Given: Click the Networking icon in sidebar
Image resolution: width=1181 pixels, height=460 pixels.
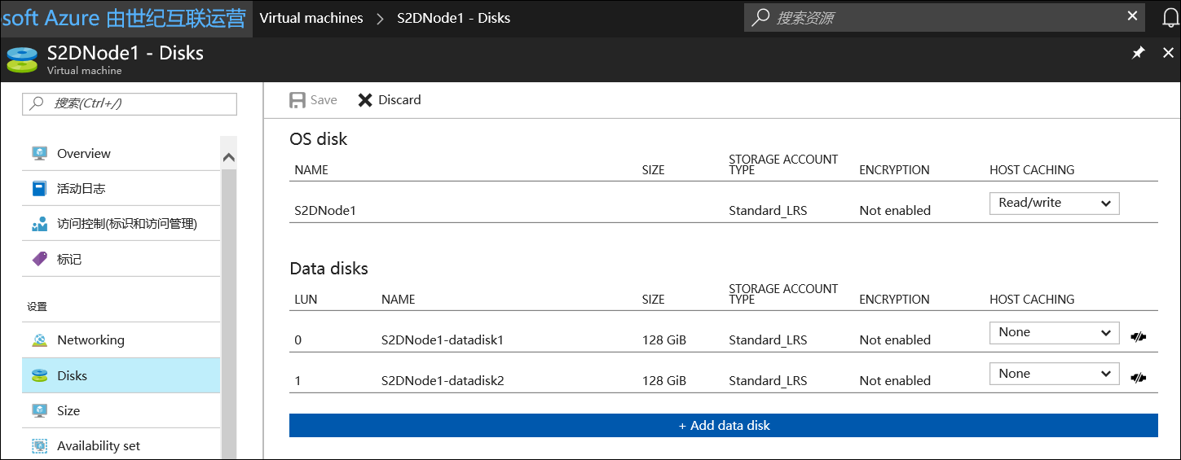Looking at the screenshot, I should [39, 340].
